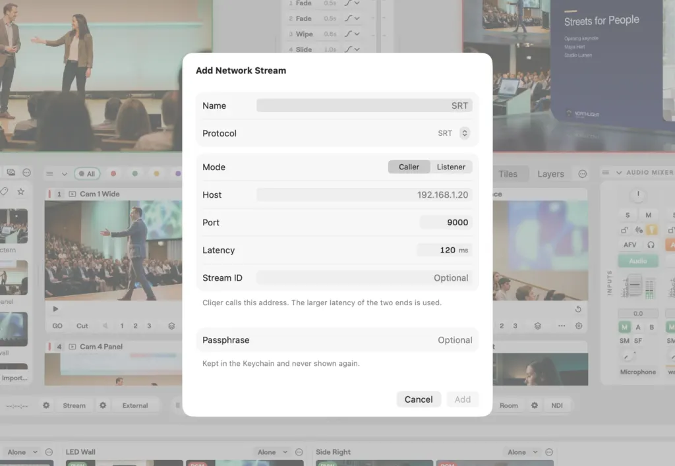
Task: Mute the Microphone channel with M
Action: click(x=649, y=215)
